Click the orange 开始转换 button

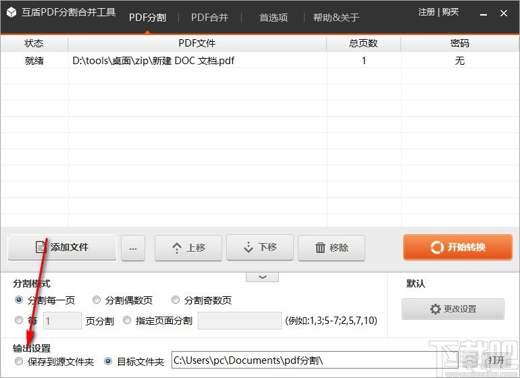[458, 247]
